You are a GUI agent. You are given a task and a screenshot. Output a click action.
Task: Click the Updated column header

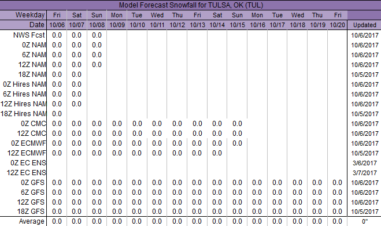(364, 25)
